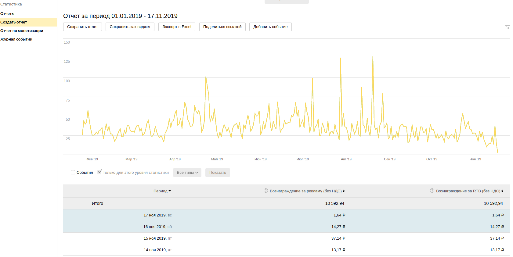Click help icon beside advertising reward column
The width and height of the screenshot is (513, 257).
click(x=266, y=191)
